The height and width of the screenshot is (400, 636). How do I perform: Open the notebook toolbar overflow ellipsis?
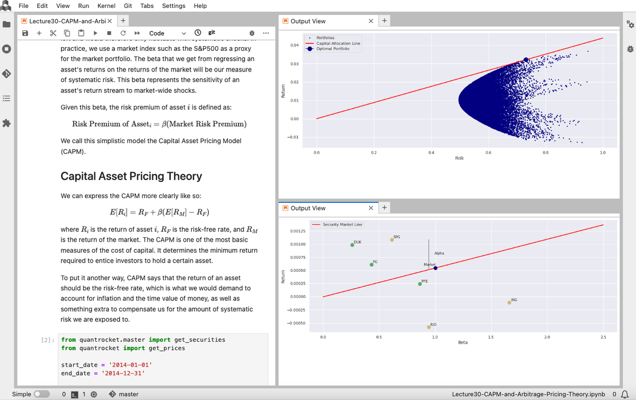click(x=266, y=33)
